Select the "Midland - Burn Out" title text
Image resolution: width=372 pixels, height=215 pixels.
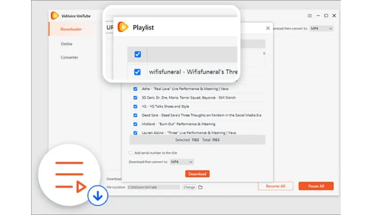click(x=178, y=124)
